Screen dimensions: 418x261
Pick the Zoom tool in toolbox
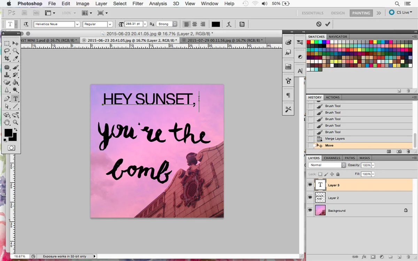click(15, 122)
